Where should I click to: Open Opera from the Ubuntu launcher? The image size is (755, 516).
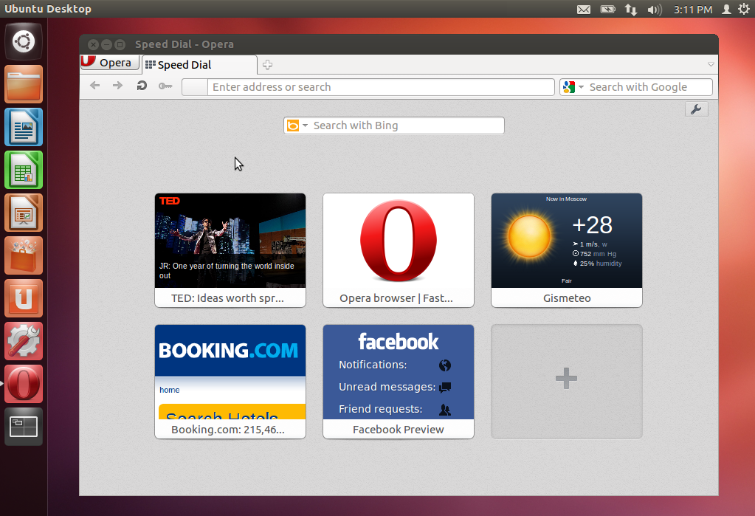pos(23,383)
